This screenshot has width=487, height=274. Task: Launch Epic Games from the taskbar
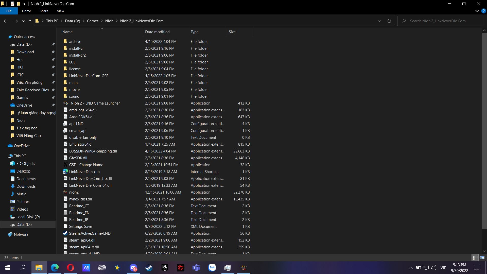(165, 268)
